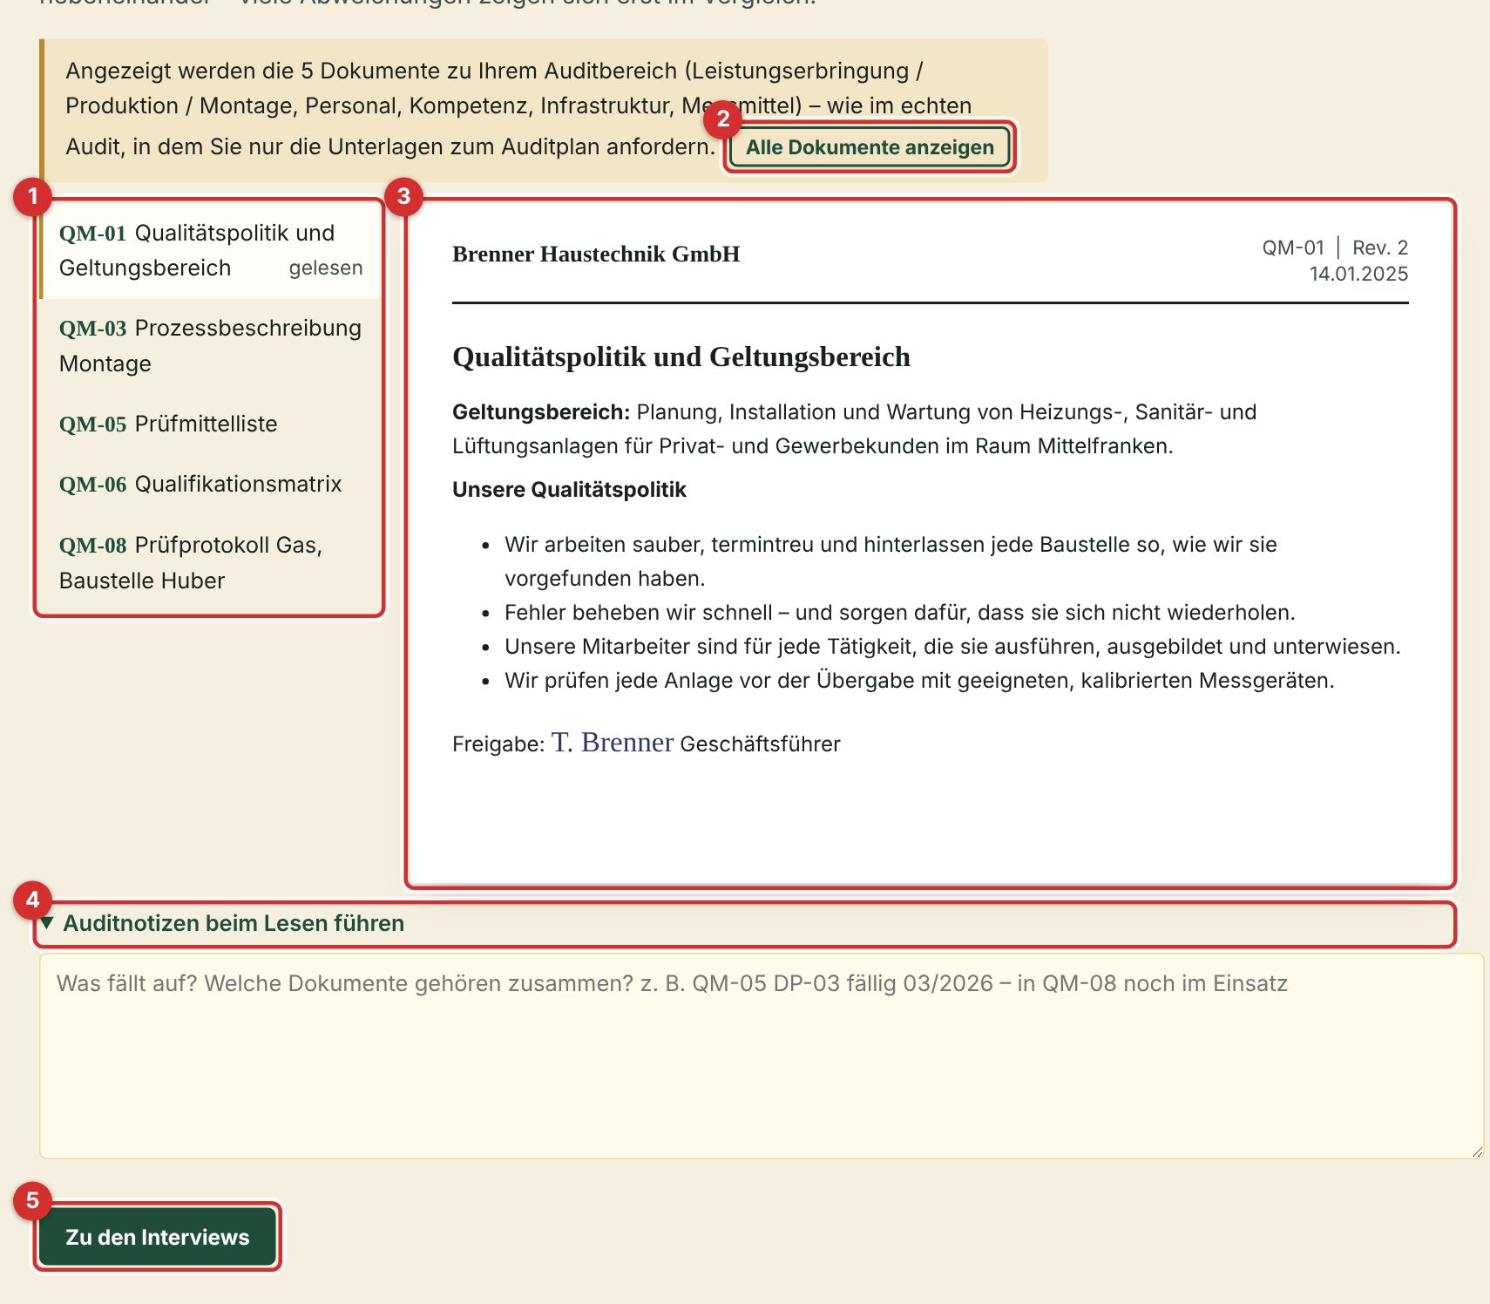The height and width of the screenshot is (1304, 1490).
Task: Open document QM-01 Qualitätspolitik und Geltungsbereich
Action: [210, 250]
